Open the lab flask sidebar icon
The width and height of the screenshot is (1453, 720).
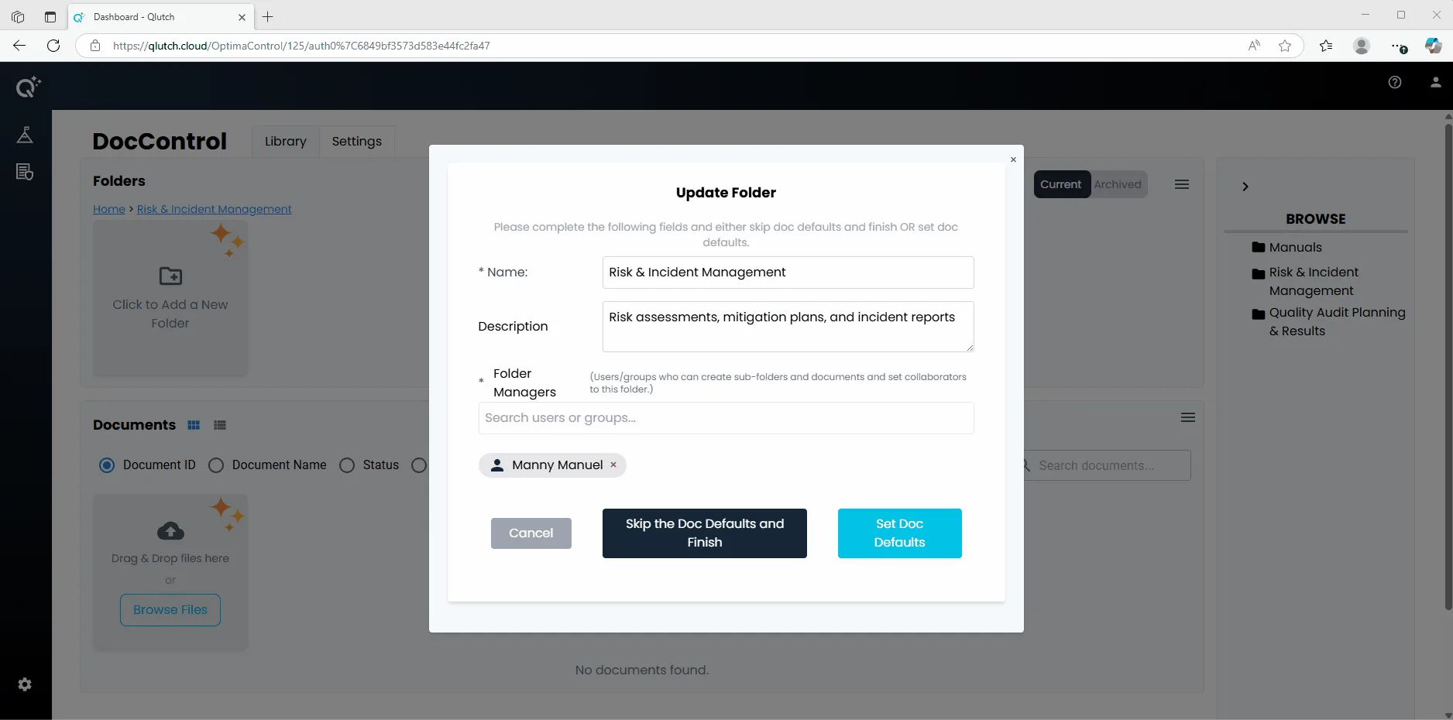tap(25, 135)
